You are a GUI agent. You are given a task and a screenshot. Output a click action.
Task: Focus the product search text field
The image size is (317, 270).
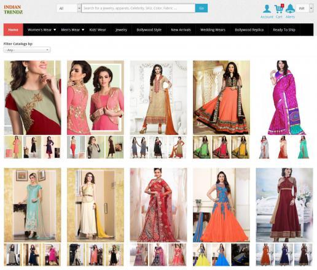138,8
